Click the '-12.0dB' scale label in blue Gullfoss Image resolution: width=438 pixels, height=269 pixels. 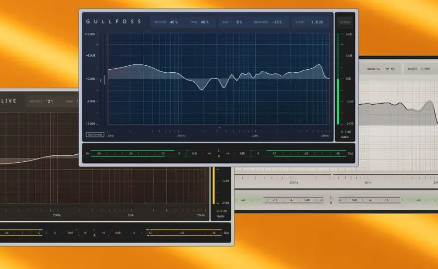[90, 124]
